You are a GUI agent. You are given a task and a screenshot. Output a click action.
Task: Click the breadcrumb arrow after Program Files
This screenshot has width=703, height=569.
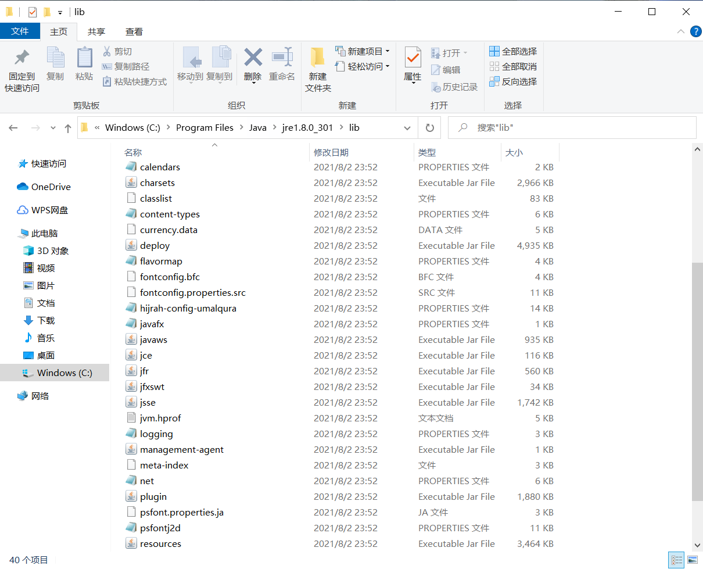click(242, 128)
